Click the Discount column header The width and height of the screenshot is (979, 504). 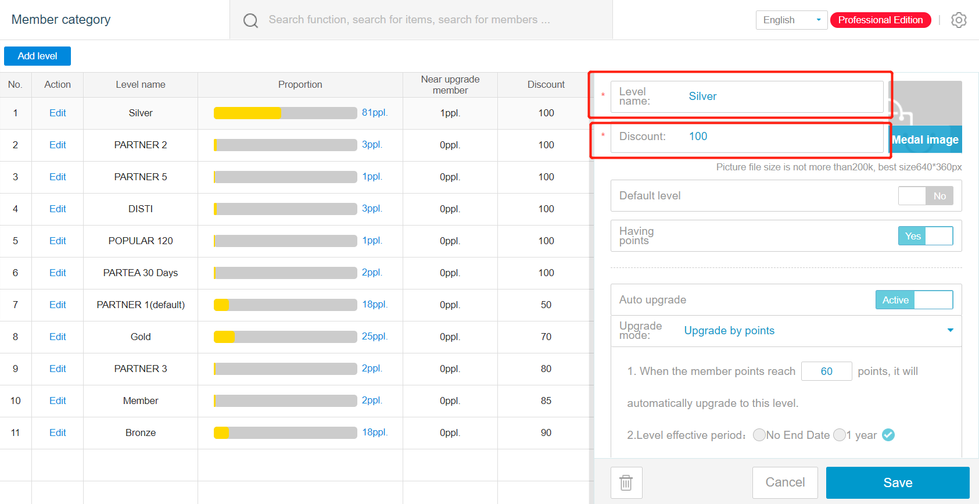point(546,84)
